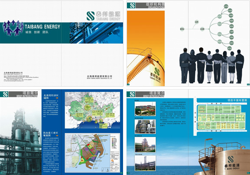
Task: Click the last facility photo with pipe rack
Action: (145, 163)
